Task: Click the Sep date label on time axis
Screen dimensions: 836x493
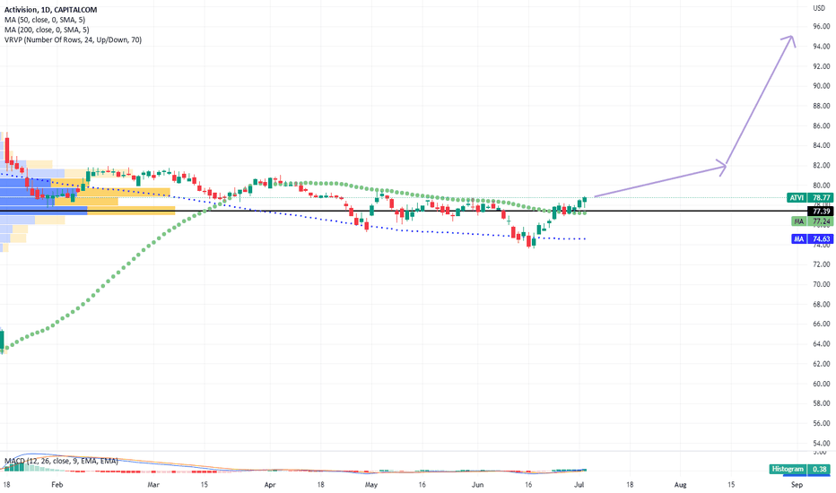Action: (797, 484)
